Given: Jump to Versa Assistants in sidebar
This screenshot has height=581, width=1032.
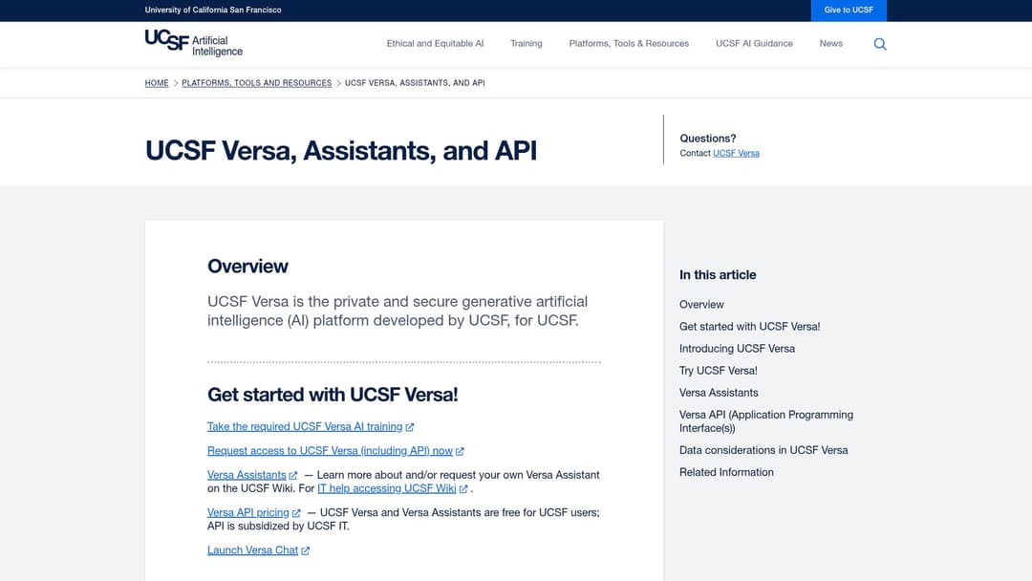Looking at the screenshot, I should (x=719, y=393).
